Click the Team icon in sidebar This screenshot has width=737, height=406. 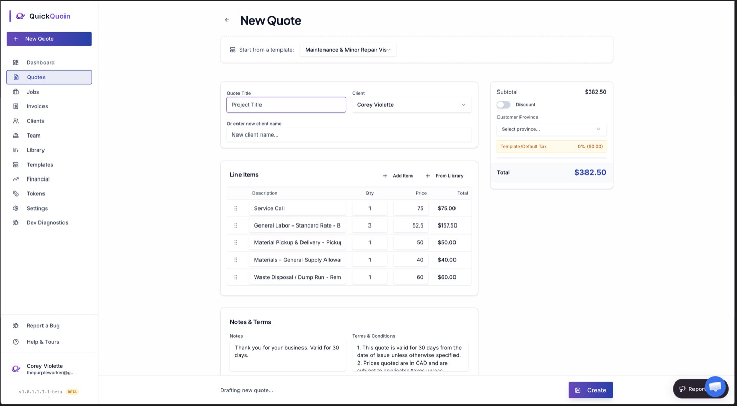coord(16,136)
